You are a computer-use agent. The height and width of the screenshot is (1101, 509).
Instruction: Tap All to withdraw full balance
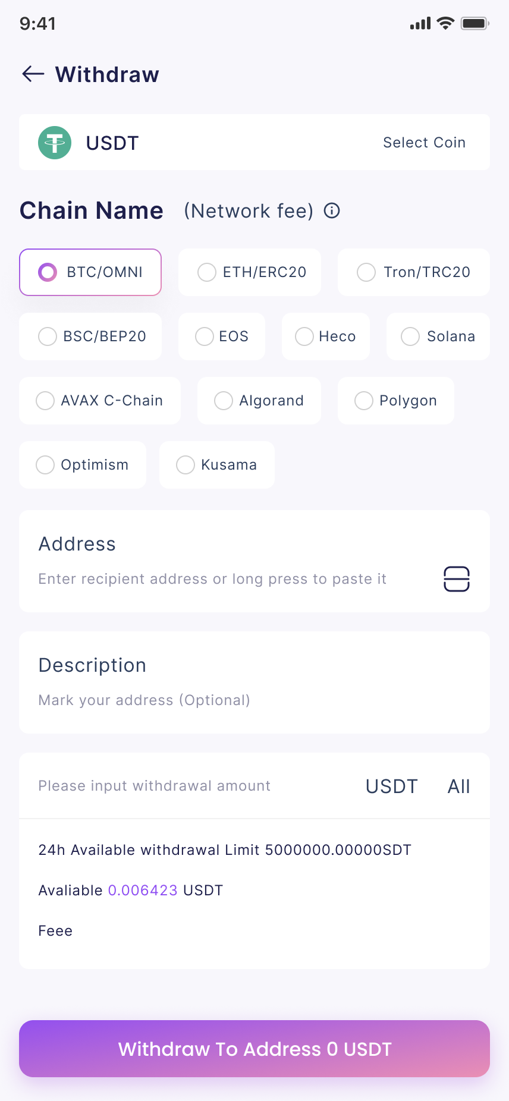pyautogui.click(x=459, y=786)
